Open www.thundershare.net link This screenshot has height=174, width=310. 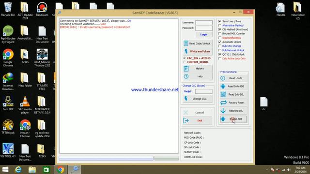click(x=155, y=90)
